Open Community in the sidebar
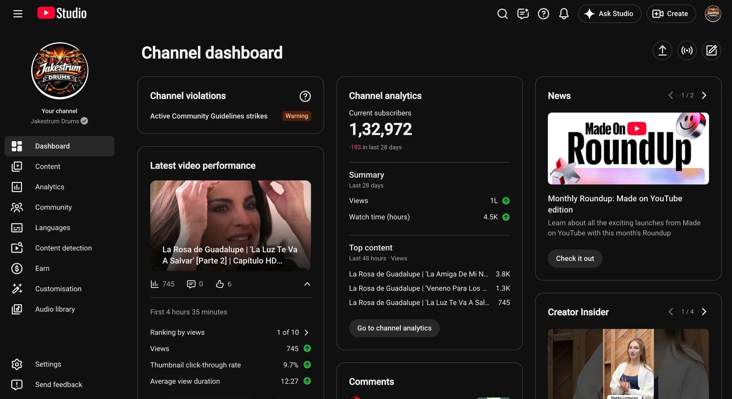The image size is (732, 399). coord(59,207)
